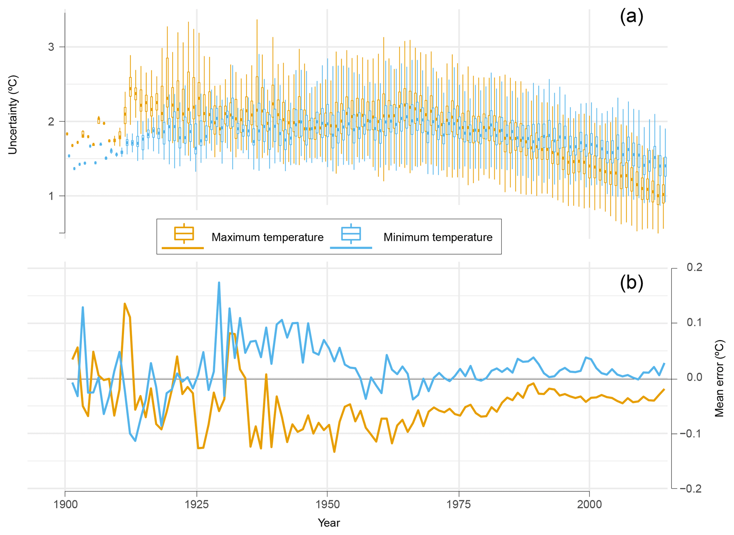Click the panel label (a)
This screenshot has height=535, width=734.
631,17
